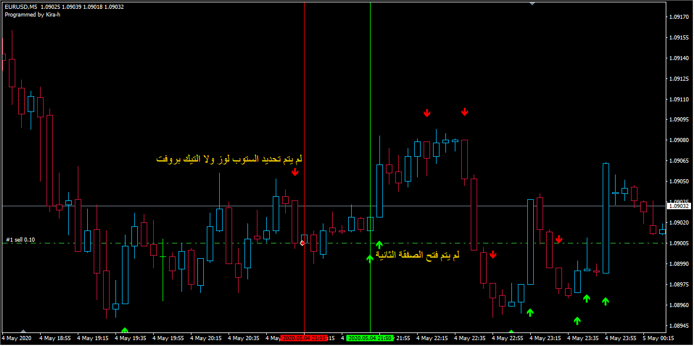Select the green vertical line on the chart
Viewport: 694px width, 346px height.
point(370,118)
